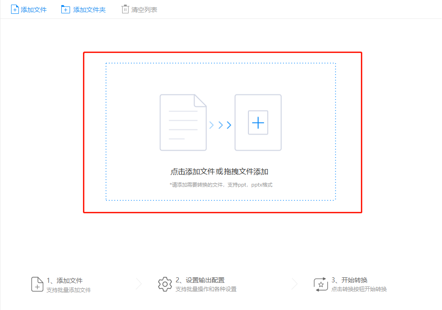Click the 添加文件夹 toolbar label
The image size is (442, 310).
(x=89, y=10)
